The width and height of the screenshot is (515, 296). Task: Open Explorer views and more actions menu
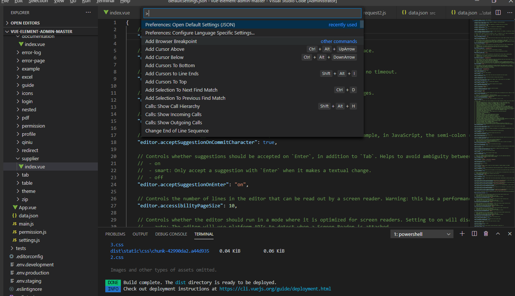(88, 13)
